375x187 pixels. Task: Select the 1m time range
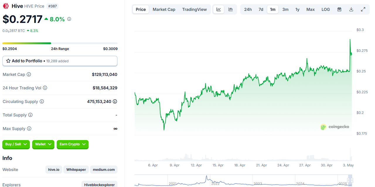click(273, 9)
